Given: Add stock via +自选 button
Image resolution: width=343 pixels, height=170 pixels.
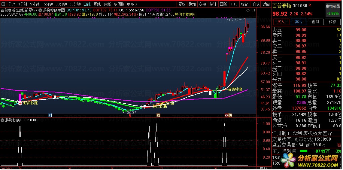Looking at the screenshot, I should 255,4.
